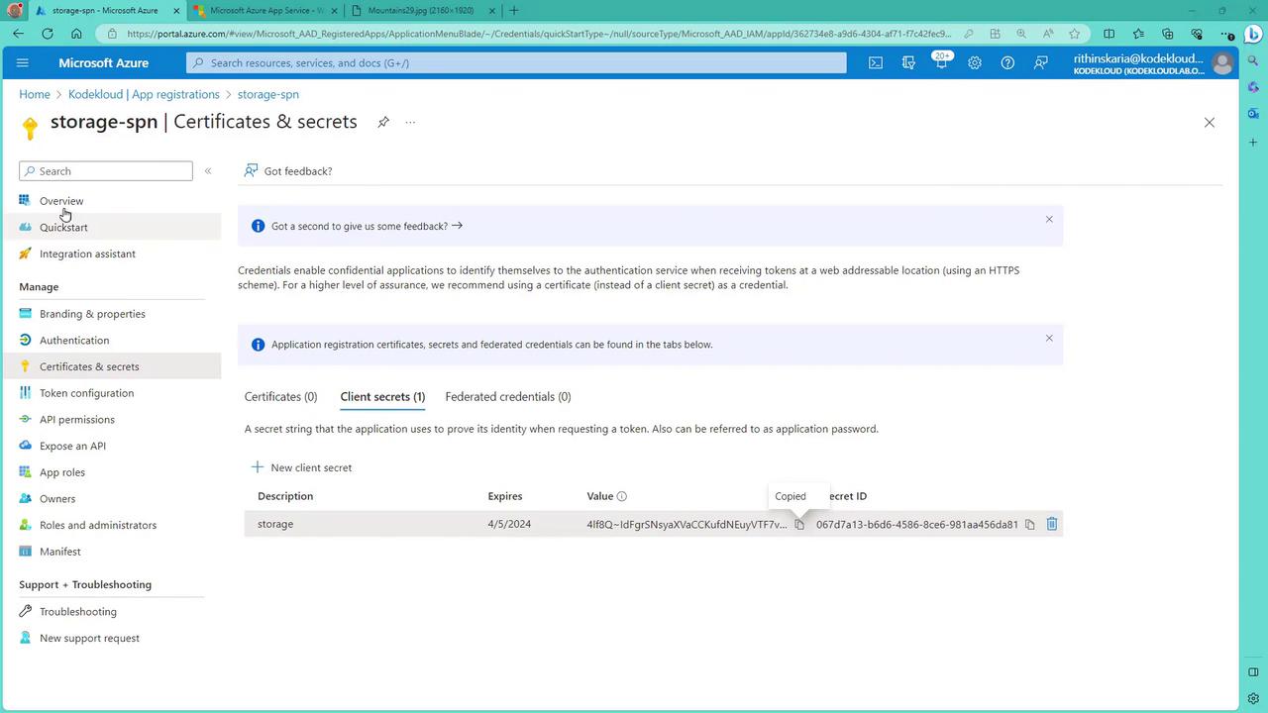The height and width of the screenshot is (713, 1268).
Task: Delete the storage client secret
Action: pos(1052,524)
